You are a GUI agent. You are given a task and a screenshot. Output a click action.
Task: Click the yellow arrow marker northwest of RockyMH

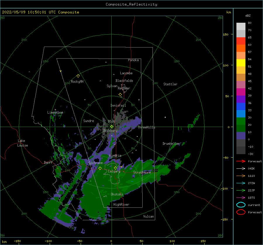(61, 71)
